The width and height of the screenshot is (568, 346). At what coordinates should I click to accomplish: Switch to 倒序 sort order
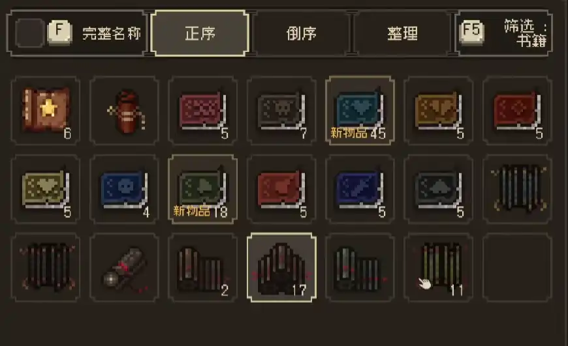tap(302, 33)
